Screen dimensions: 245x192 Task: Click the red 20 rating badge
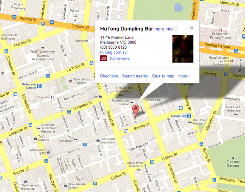tap(103, 58)
